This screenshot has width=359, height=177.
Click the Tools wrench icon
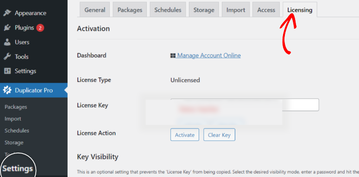click(7, 57)
